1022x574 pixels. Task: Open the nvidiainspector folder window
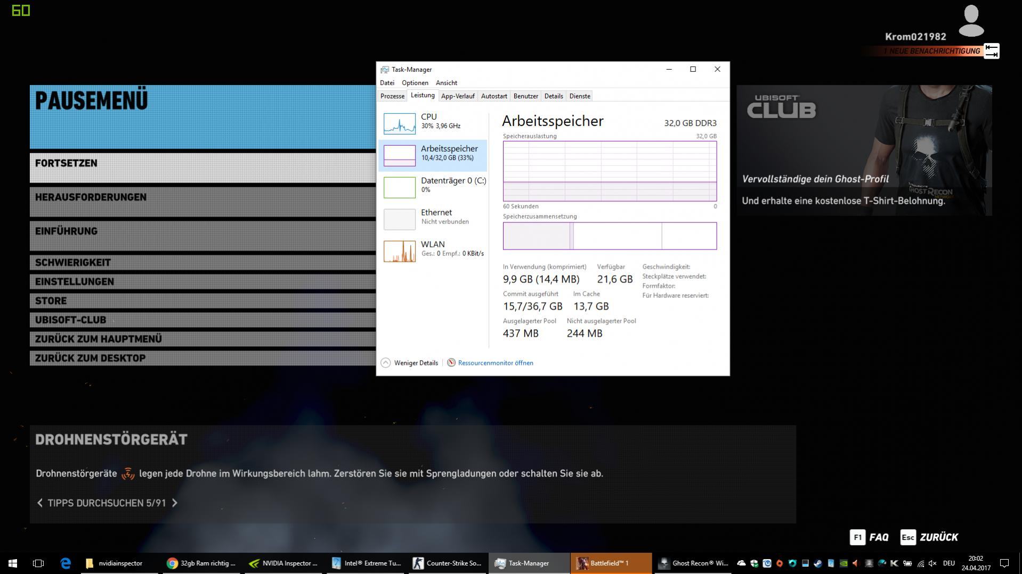pos(119,563)
